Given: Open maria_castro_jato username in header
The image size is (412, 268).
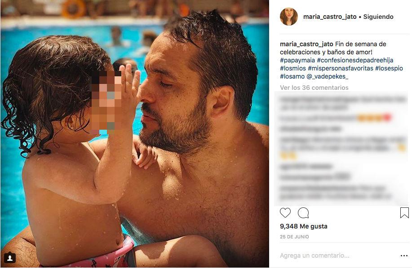Looking at the screenshot, I should pos(330,17).
